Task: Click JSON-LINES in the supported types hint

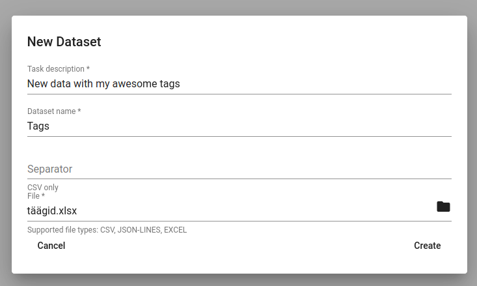Action: pos(139,230)
